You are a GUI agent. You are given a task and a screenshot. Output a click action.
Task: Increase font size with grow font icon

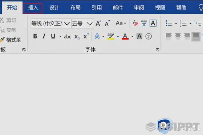point(98,23)
